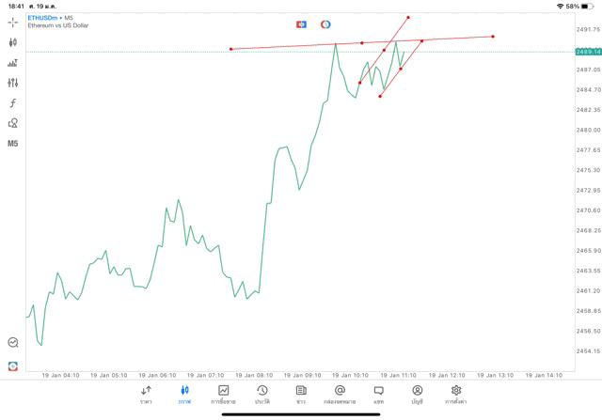The height and width of the screenshot is (420, 602).
Task: Open the M5 timeframe selector
Action: point(13,144)
